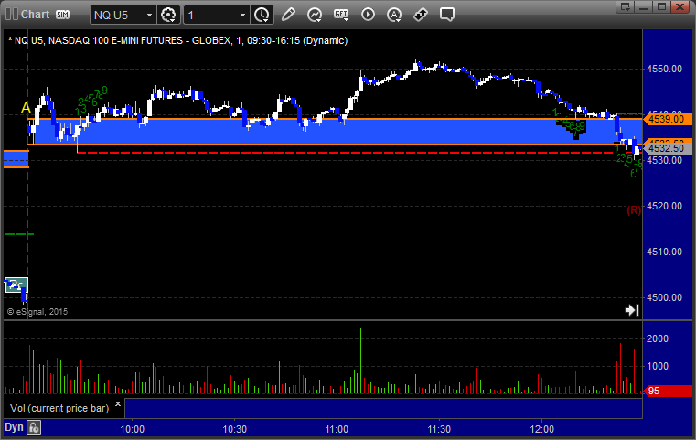Click the red dashed horizontal line
This screenshot has height=440, width=696.
347,153
